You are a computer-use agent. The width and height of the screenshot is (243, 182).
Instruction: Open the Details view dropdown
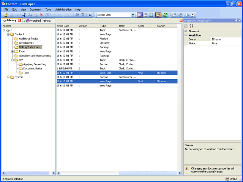click(133, 15)
